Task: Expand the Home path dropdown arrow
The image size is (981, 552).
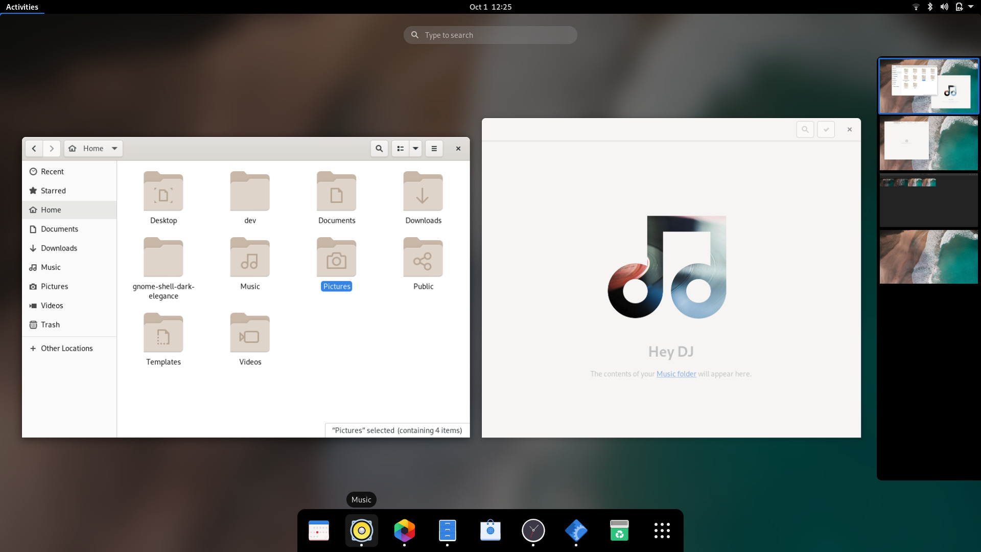Action: click(114, 149)
